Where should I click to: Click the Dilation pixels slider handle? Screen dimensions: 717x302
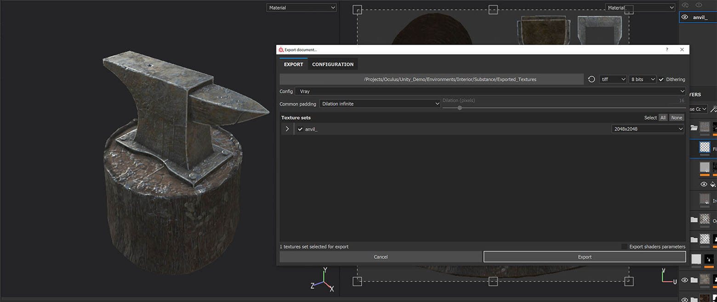click(460, 108)
